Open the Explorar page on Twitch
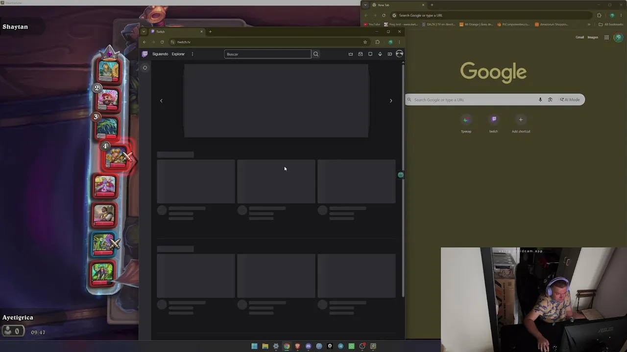Screen dimensions: 627x352 coord(178,54)
